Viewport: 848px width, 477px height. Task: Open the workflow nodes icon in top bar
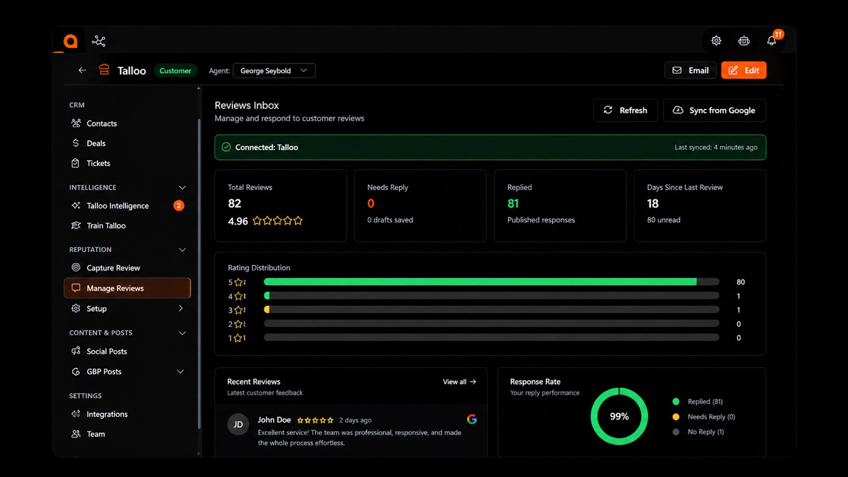tap(99, 41)
